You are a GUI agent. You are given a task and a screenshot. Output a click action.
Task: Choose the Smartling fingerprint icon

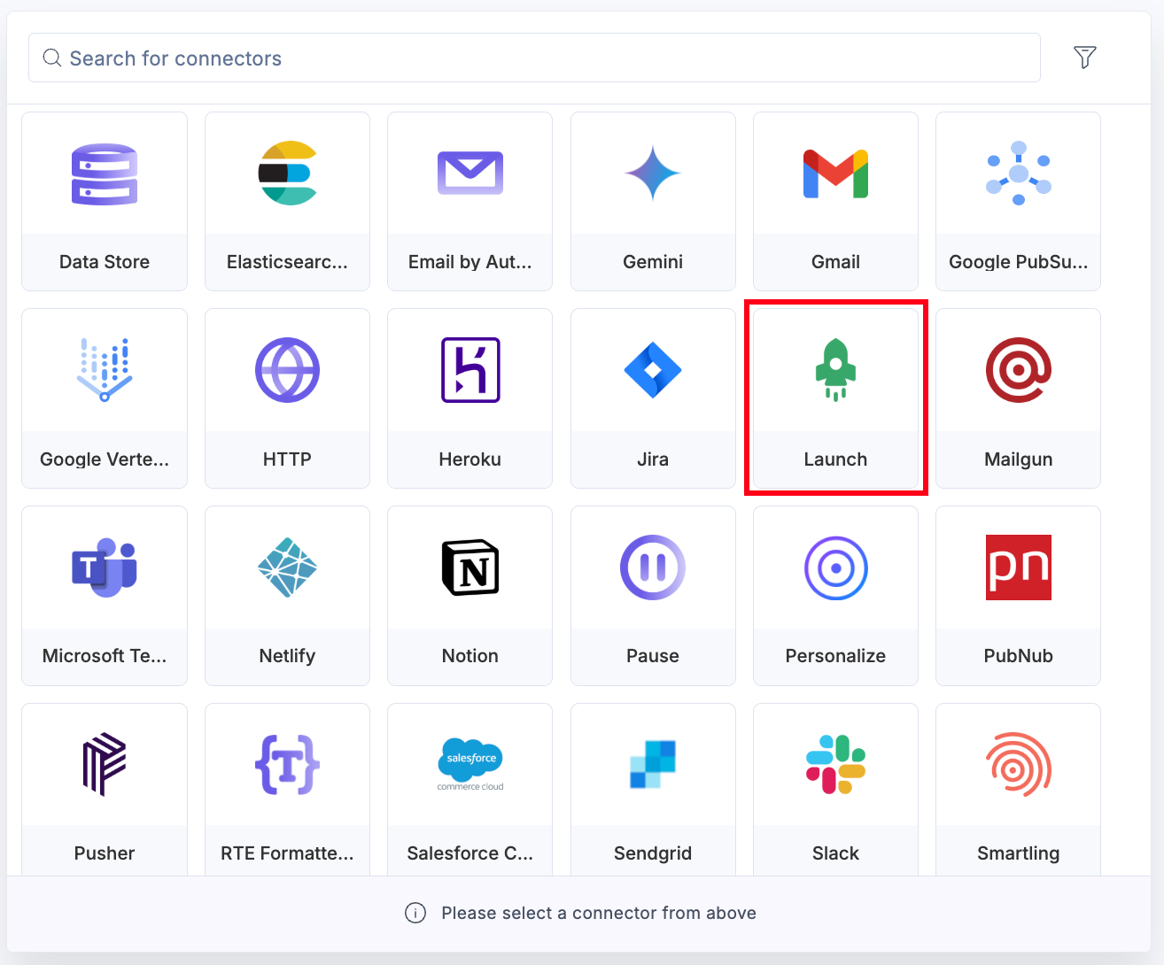coord(1019,764)
